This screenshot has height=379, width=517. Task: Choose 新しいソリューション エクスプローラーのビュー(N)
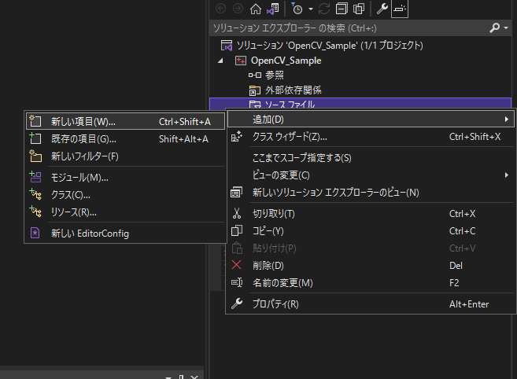(x=371, y=193)
